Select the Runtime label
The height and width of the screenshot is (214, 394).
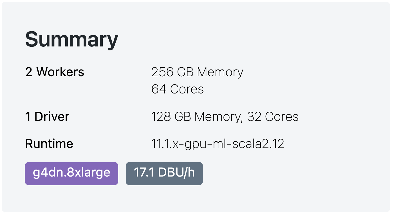pos(49,144)
